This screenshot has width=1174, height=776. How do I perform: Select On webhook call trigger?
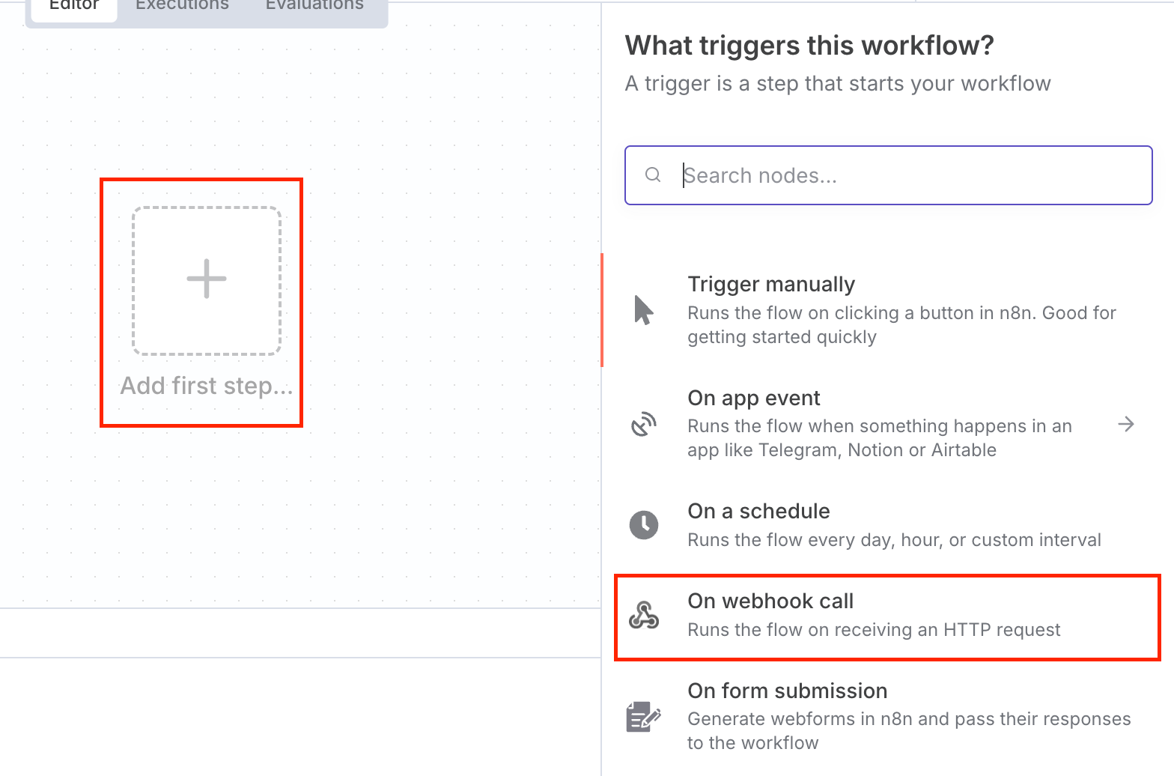point(888,617)
